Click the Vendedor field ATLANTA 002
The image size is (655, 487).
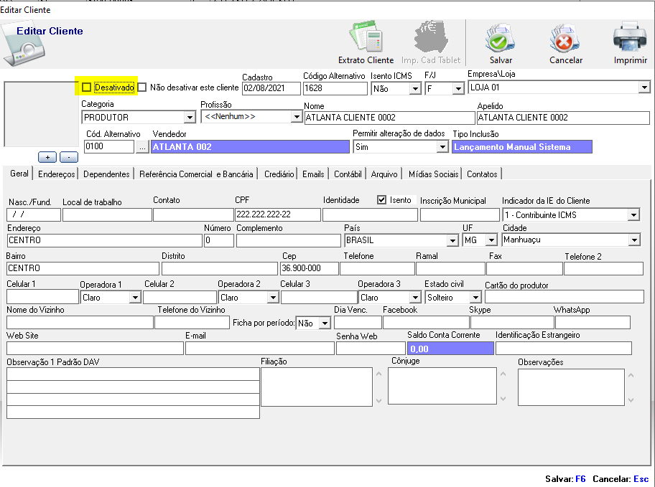pos(250,147)
